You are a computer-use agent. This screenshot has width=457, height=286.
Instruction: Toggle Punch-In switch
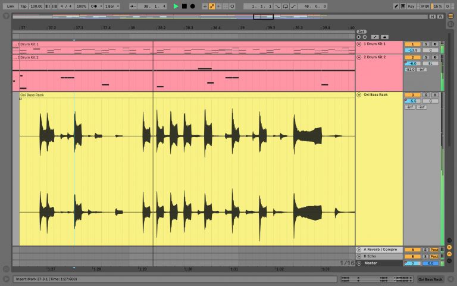tap(277, 6)
